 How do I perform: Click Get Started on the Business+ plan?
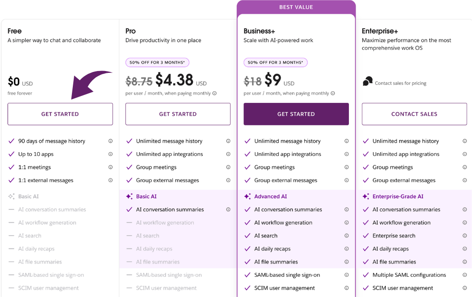coord(296,114)
